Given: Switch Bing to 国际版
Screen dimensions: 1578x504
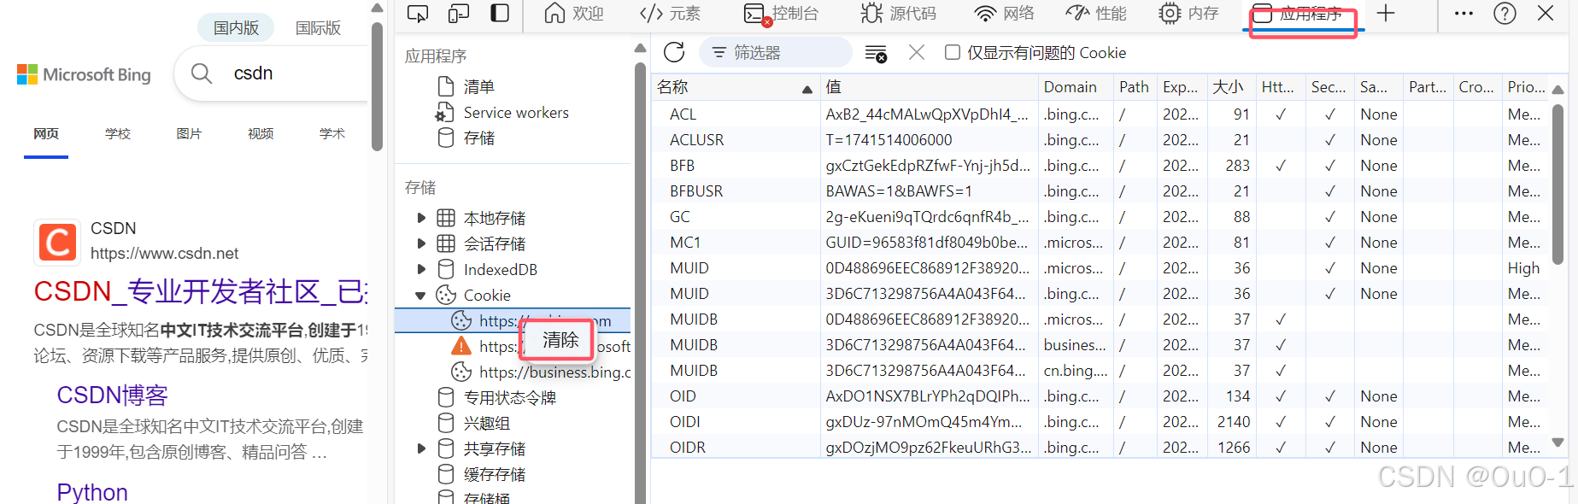Looking at the screenshot, I should (x=318, y=27).
